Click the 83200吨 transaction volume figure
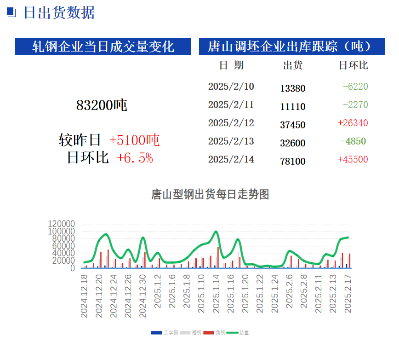This screenshot has width=399, height=354. (102, 105)
